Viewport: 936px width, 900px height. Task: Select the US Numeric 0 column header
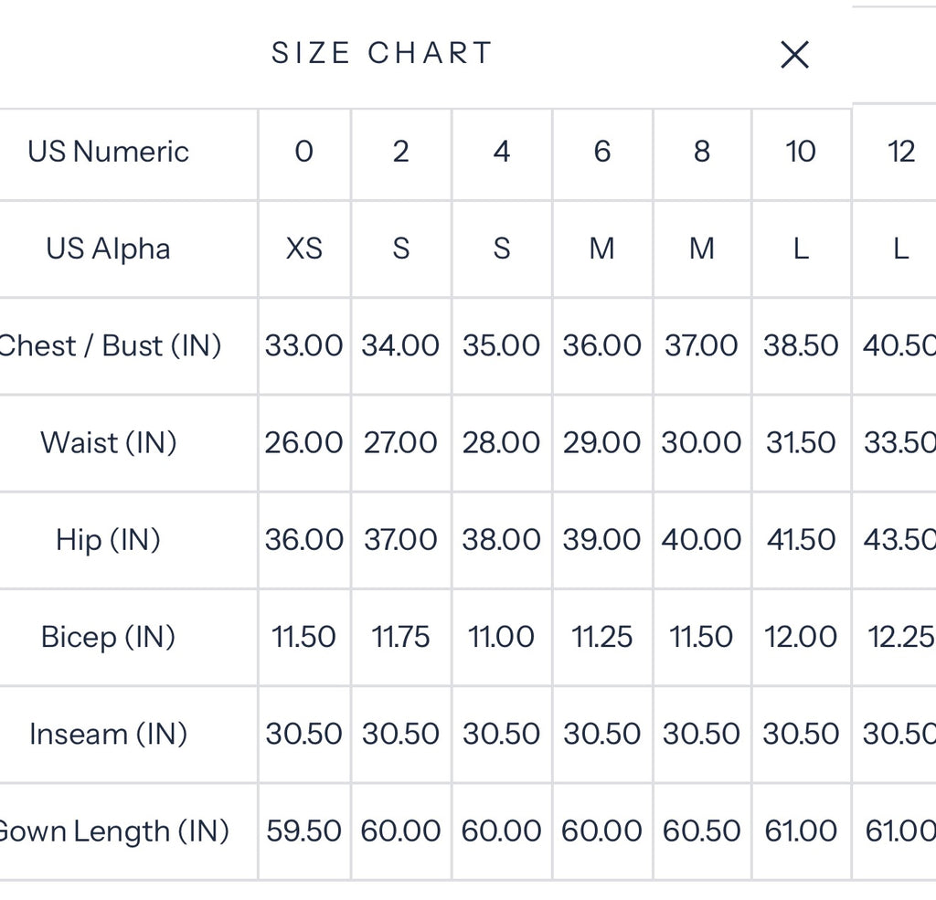pos(303,152)
